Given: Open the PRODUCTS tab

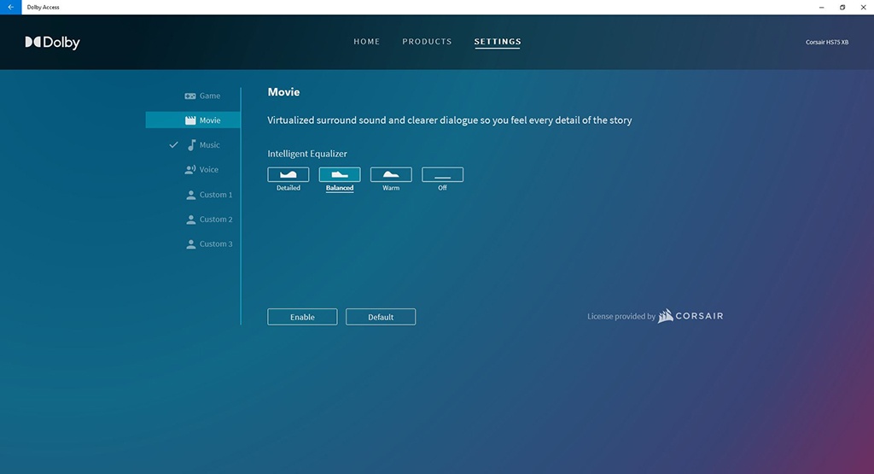Looking at the screenshot, I should pyautogui.click(x=427, y=42).
